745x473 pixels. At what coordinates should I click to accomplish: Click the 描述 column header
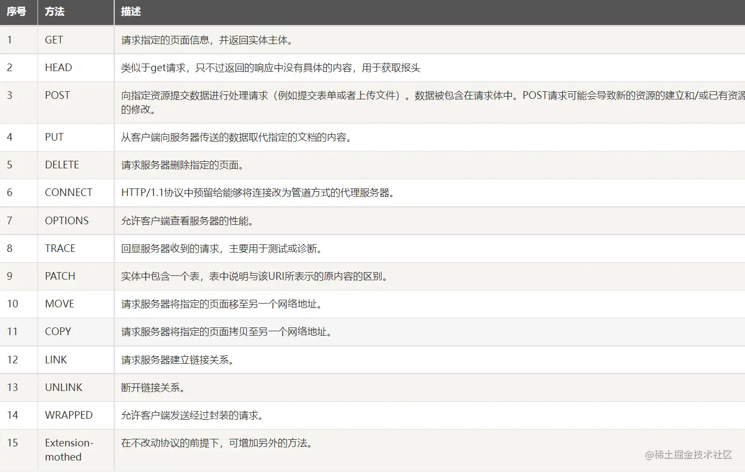(x=430, y=12)
